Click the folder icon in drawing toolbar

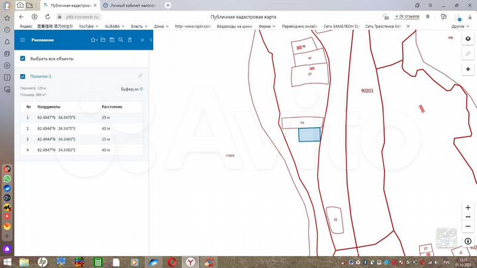pos(103,40)
